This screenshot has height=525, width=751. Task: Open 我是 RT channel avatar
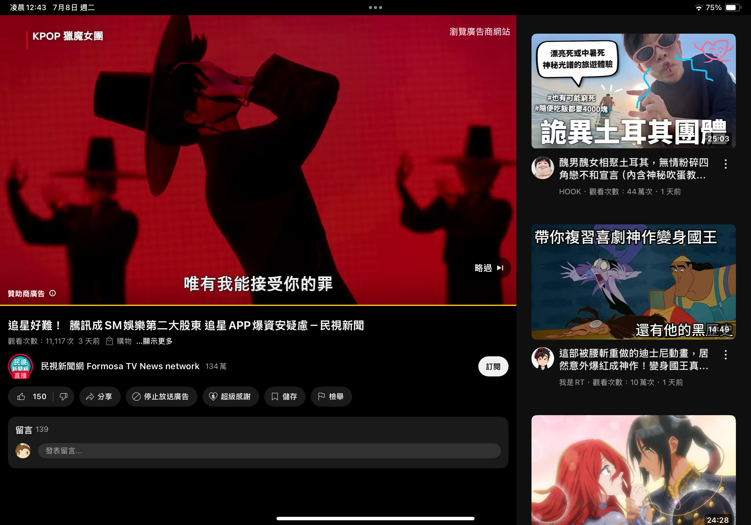pyautogui.click(x=542, y=358)
